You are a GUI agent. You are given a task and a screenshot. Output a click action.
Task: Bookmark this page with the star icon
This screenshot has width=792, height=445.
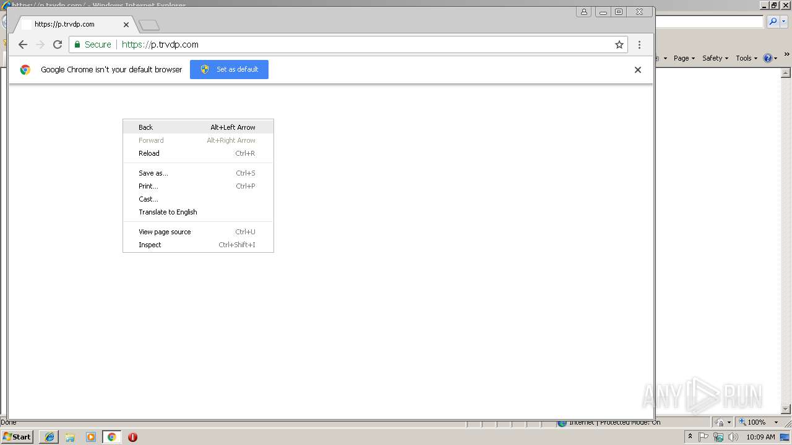(x=619, y=44)
